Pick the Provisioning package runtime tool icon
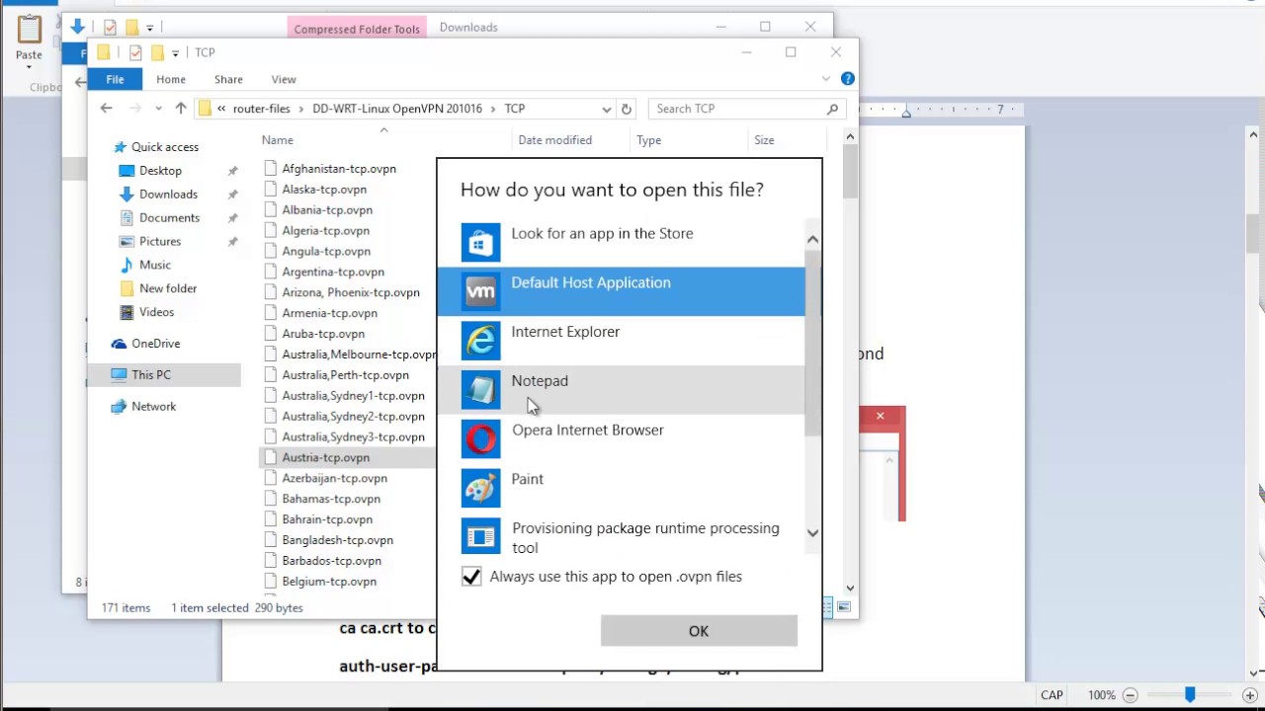Image resolution: width=1265 pixels, height=711 pixels. click(480, 537)
